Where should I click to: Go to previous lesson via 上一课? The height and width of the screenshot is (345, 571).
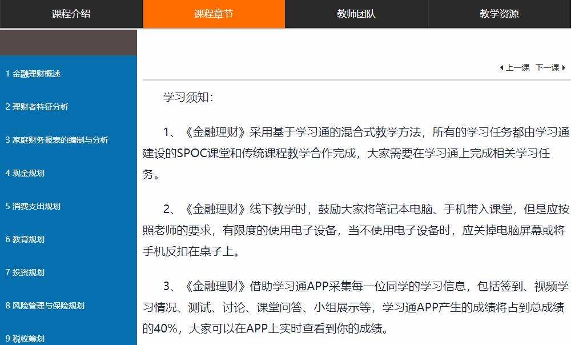(517, 67)
